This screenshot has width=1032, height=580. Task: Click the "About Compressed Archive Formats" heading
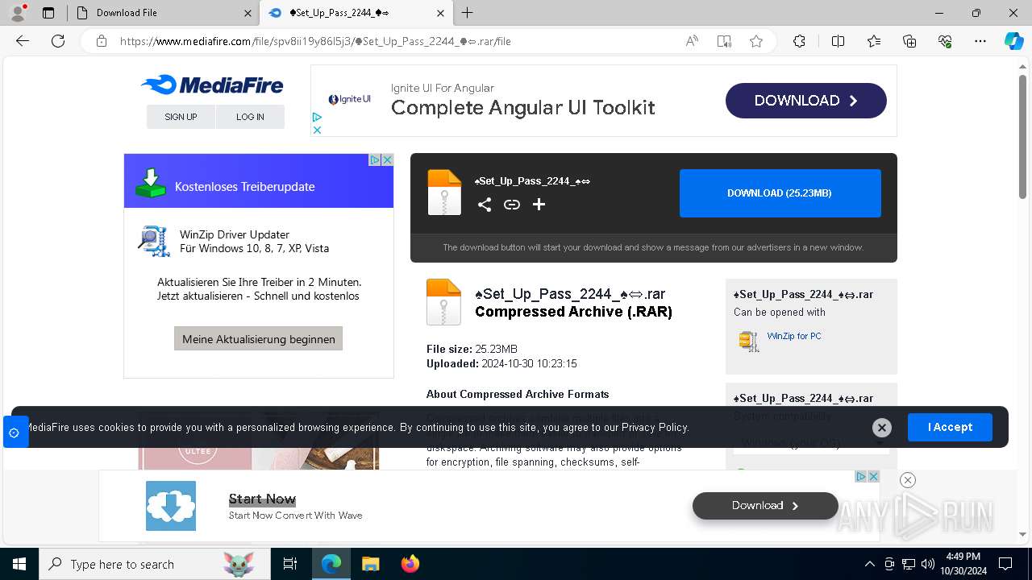(518, 394)
